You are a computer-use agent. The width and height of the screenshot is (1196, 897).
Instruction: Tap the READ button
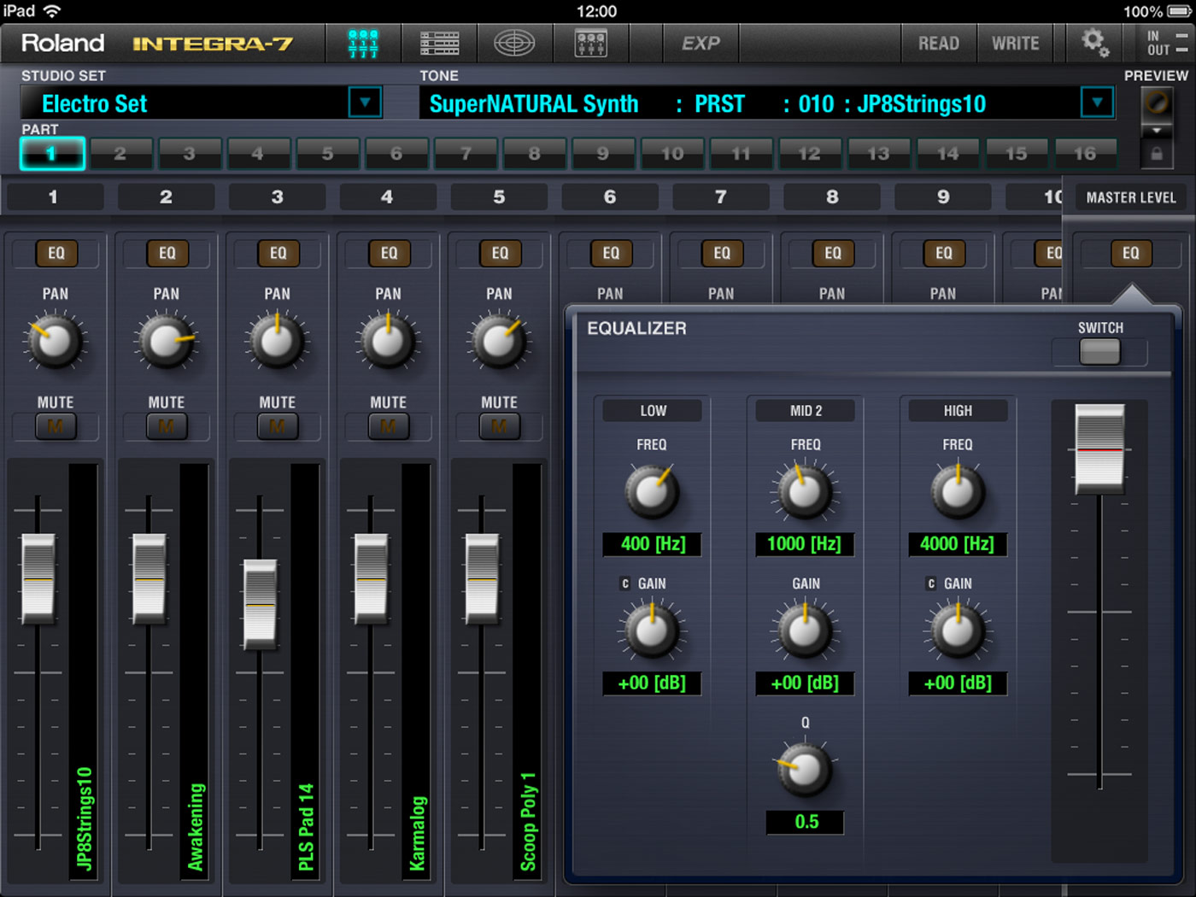(939, 44)
